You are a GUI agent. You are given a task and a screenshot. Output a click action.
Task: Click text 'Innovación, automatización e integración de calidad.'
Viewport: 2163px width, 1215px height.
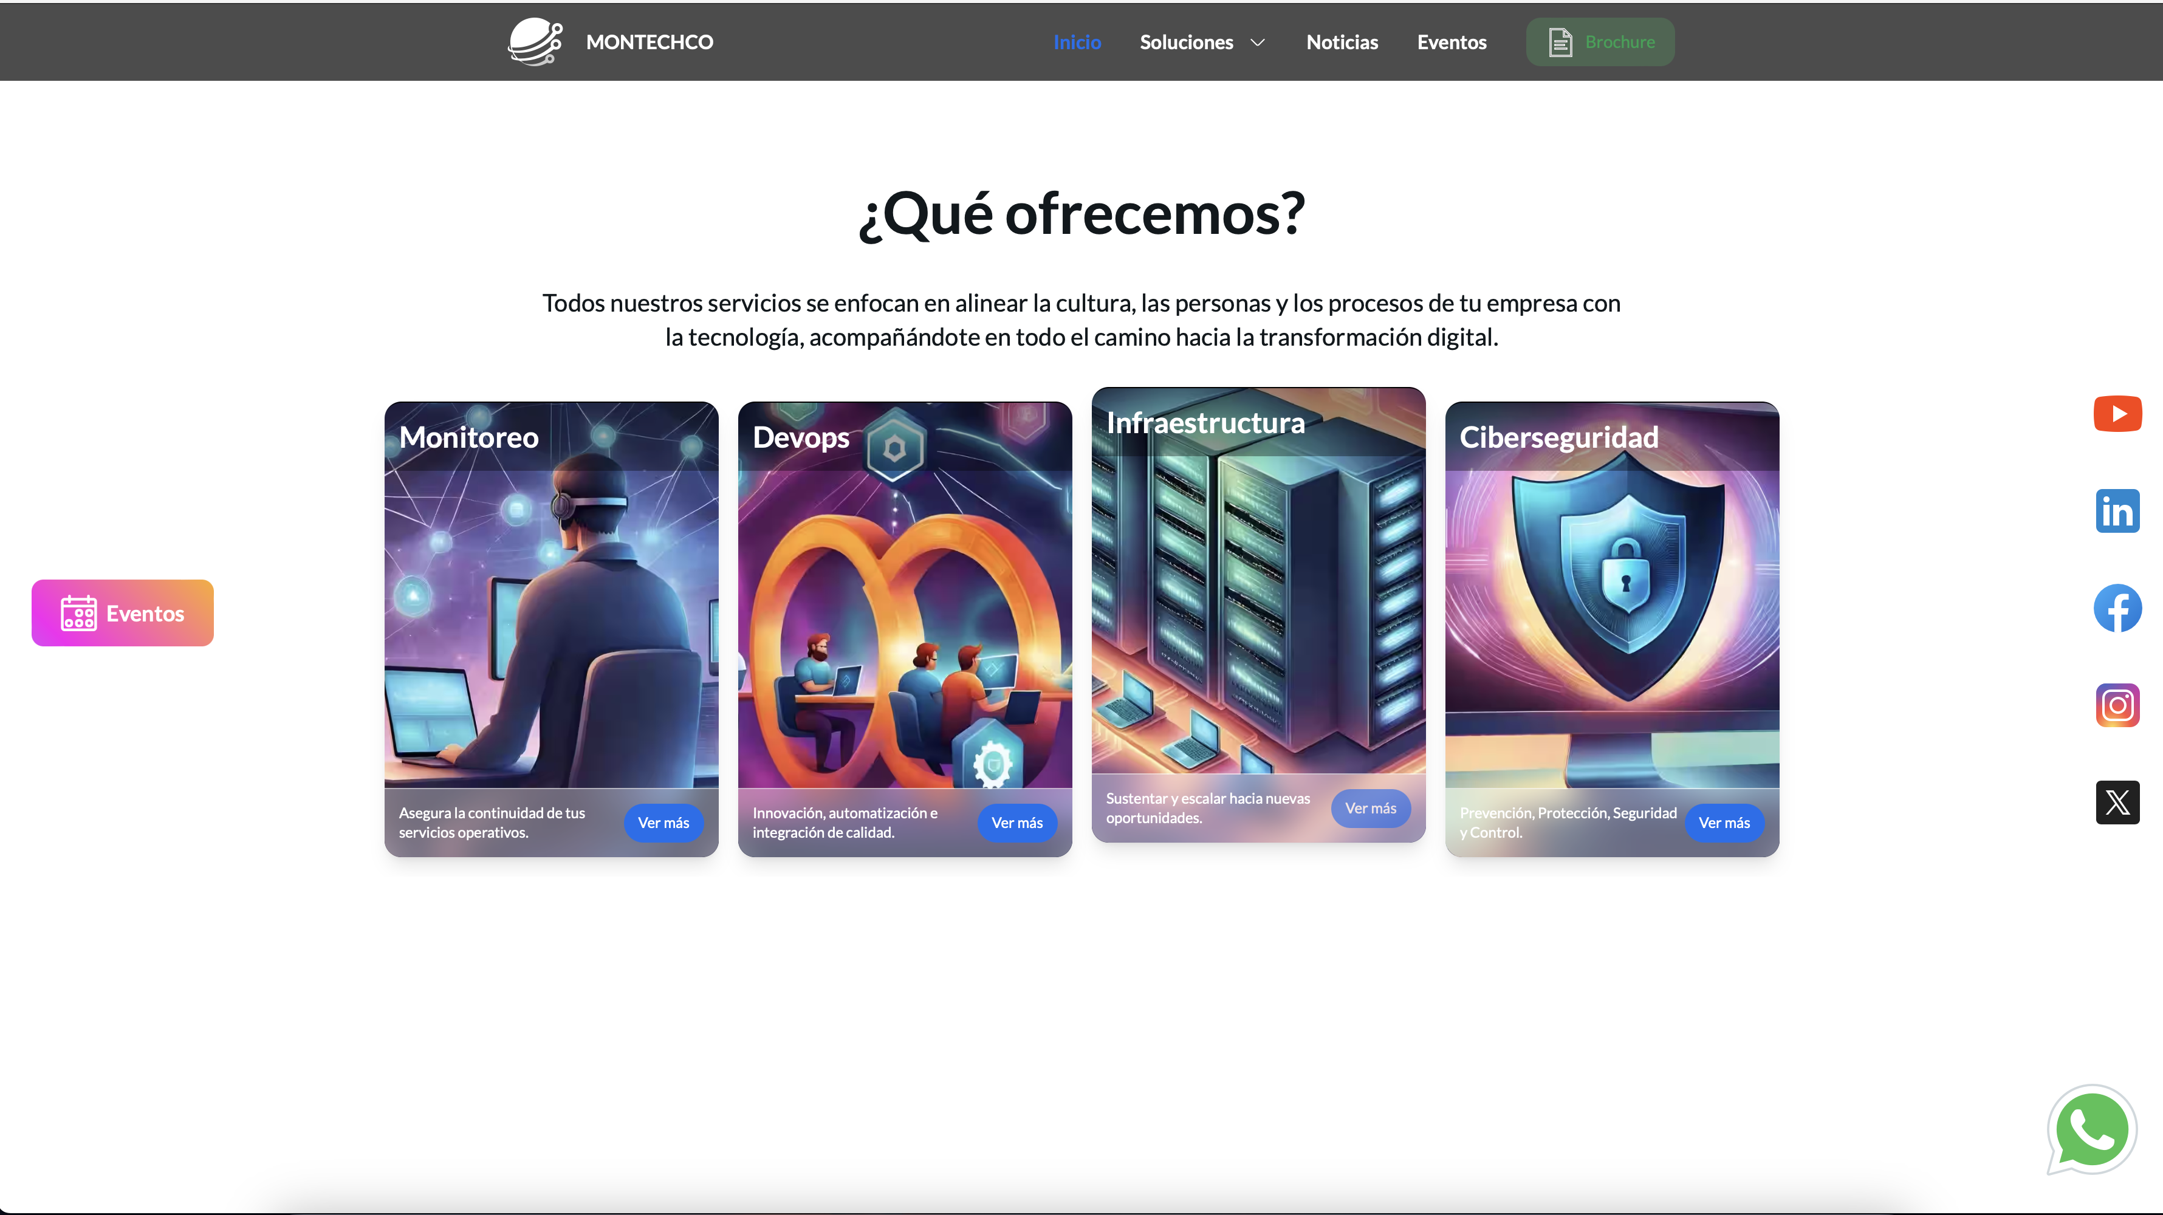845,823
